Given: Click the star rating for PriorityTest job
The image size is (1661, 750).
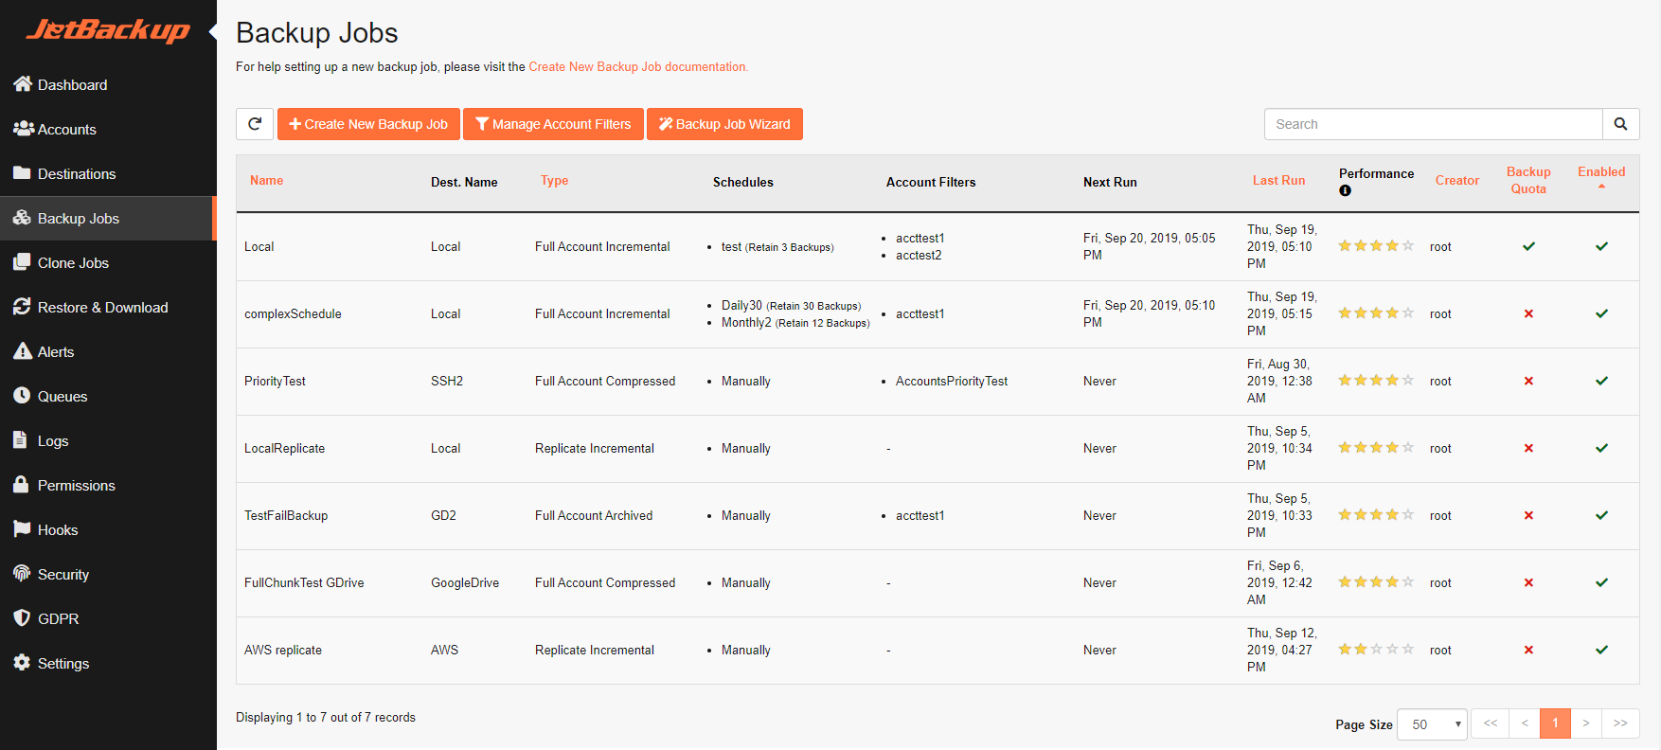Looking at the screenshot, I should [x=1376, y=381].
